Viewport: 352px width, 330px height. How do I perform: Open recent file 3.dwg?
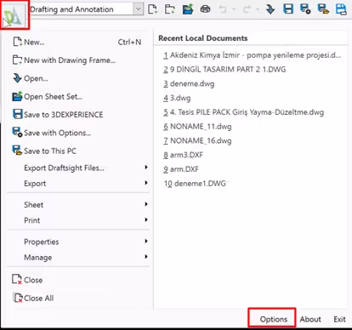click(x=177, y=98)
